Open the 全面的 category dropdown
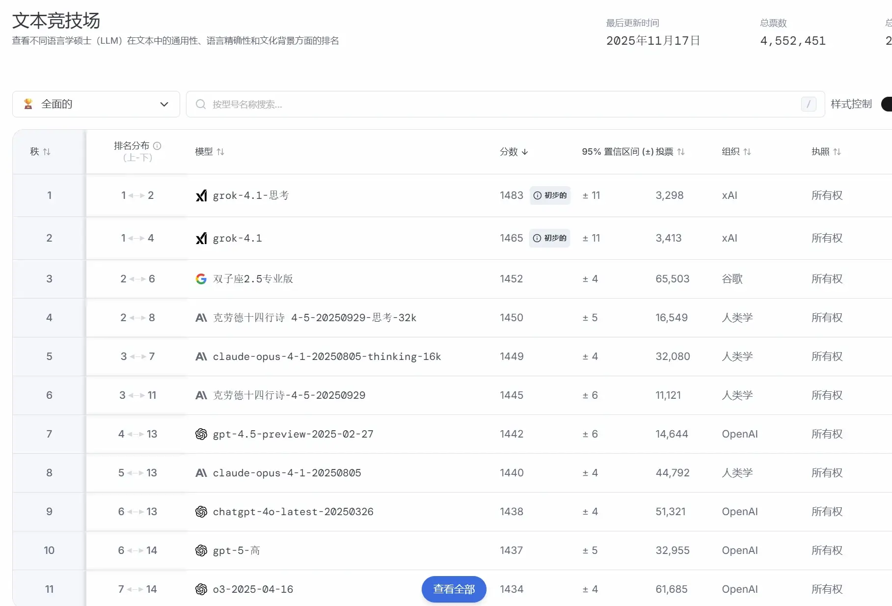This screenshot has height=606, width=892. click(x=96, y=104)
